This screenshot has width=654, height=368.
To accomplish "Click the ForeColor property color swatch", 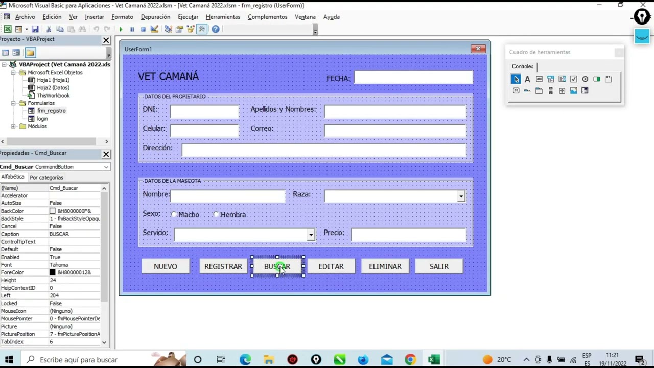I will [52, 272].
